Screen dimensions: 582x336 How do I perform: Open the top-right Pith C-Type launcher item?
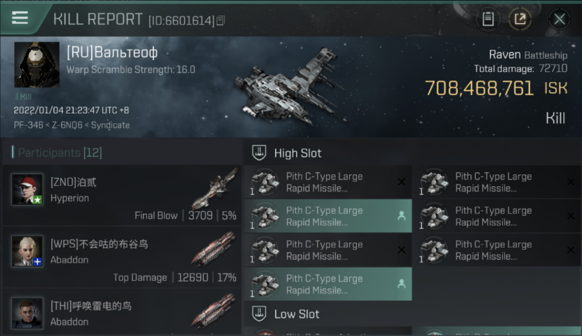[497, 182]
